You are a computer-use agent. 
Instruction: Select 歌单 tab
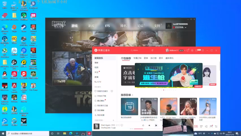pyautogui.click(x=146, y=58)
